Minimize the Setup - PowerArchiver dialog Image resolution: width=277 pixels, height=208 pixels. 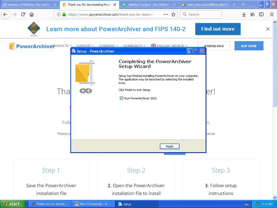pos(190,51)
